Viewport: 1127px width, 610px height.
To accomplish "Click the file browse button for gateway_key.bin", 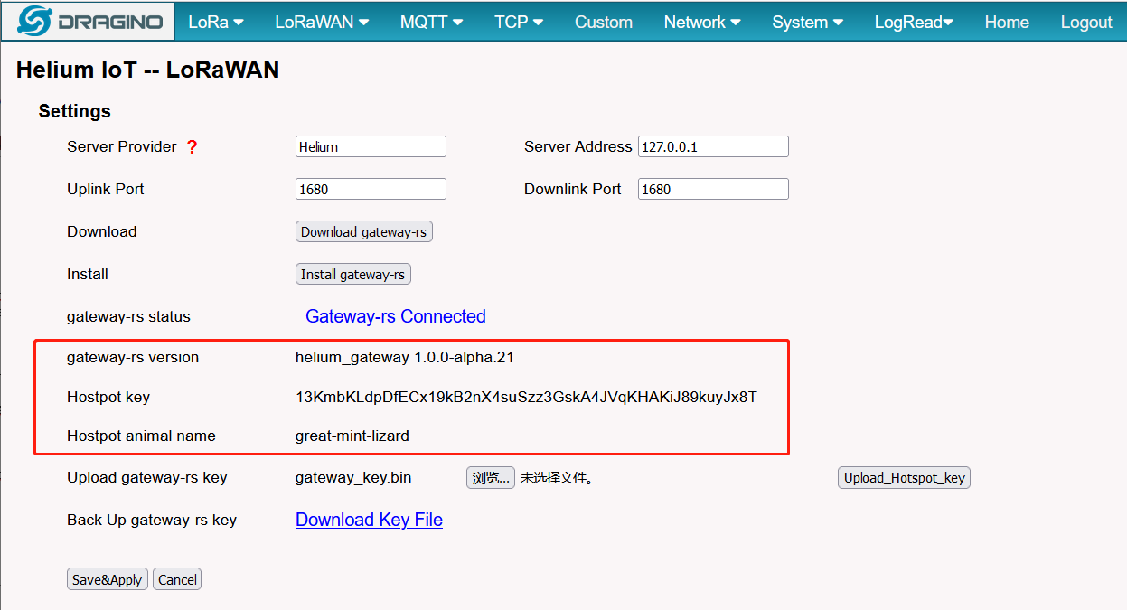I will click(491, 478).
